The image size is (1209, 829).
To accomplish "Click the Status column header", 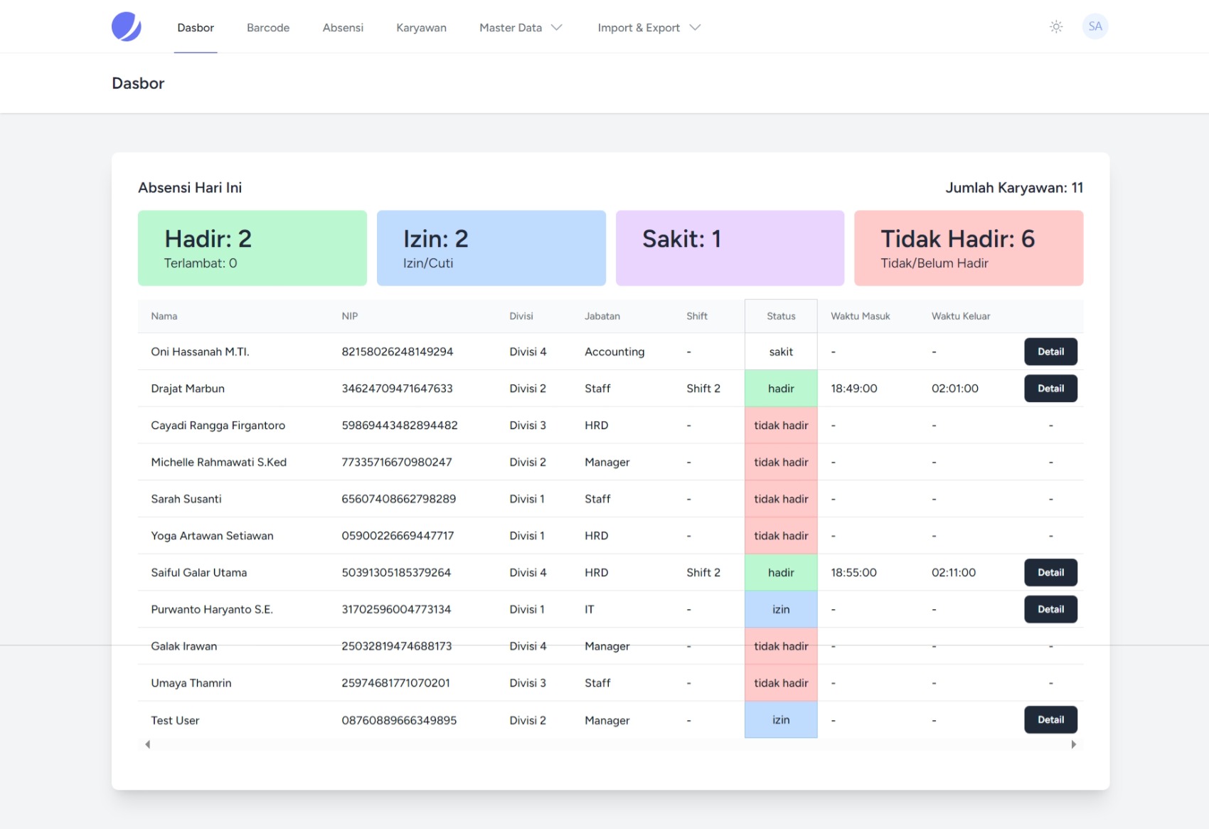I will pos(780,316).
